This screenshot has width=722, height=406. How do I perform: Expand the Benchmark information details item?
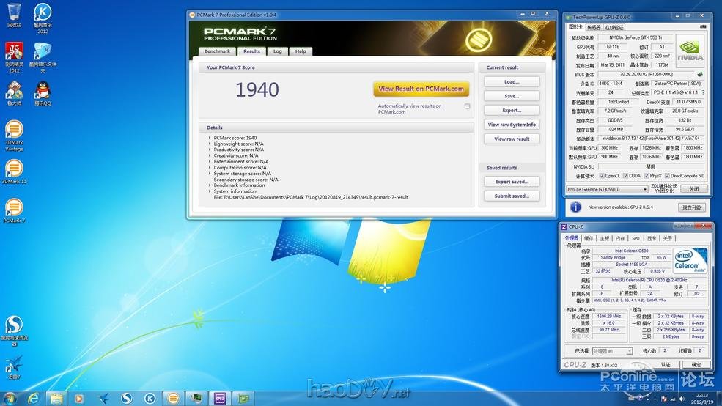[210, 185]
